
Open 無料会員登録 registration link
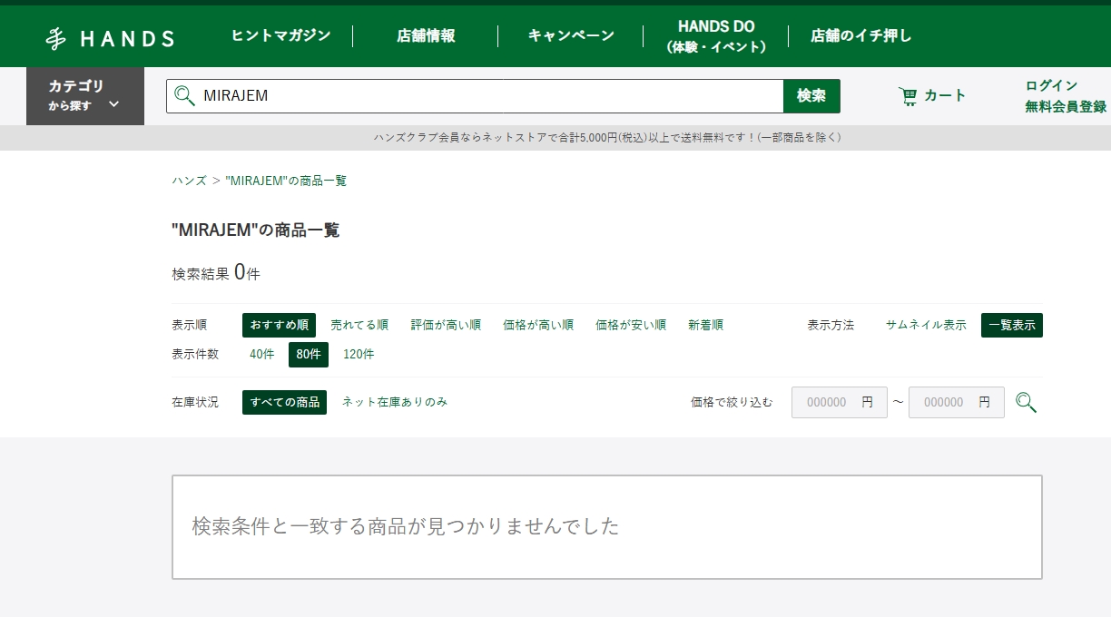1066,106
